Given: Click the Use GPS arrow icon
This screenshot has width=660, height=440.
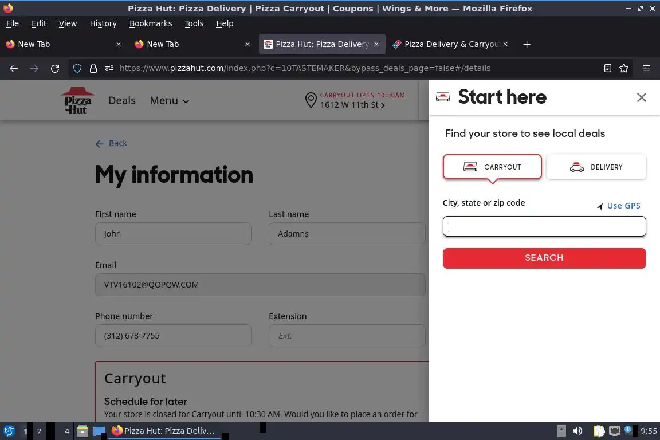Looking at the screenshot, I should click(x=600, y=206).
